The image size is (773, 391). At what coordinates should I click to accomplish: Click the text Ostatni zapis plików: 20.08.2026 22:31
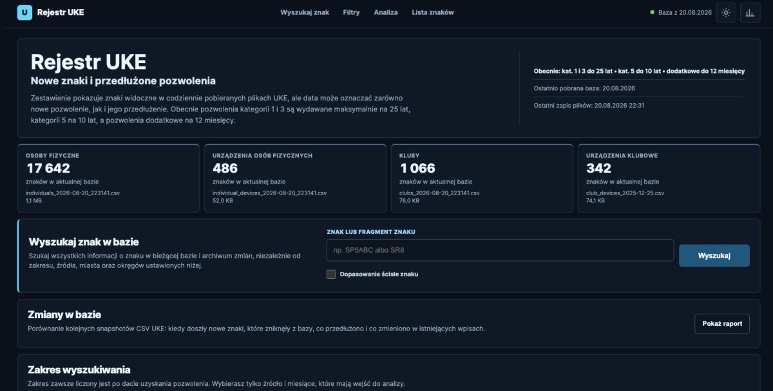[x=589, y=105]
